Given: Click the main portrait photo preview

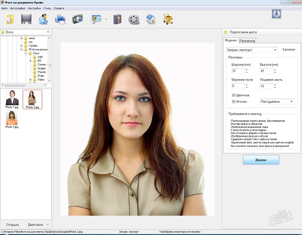Looking at the screenshot, I should coord(137,129).
